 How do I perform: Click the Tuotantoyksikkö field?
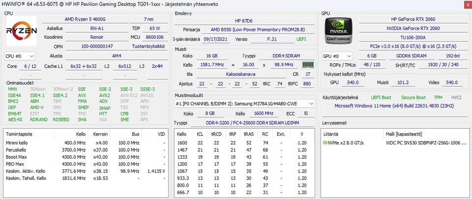point(148,46)
